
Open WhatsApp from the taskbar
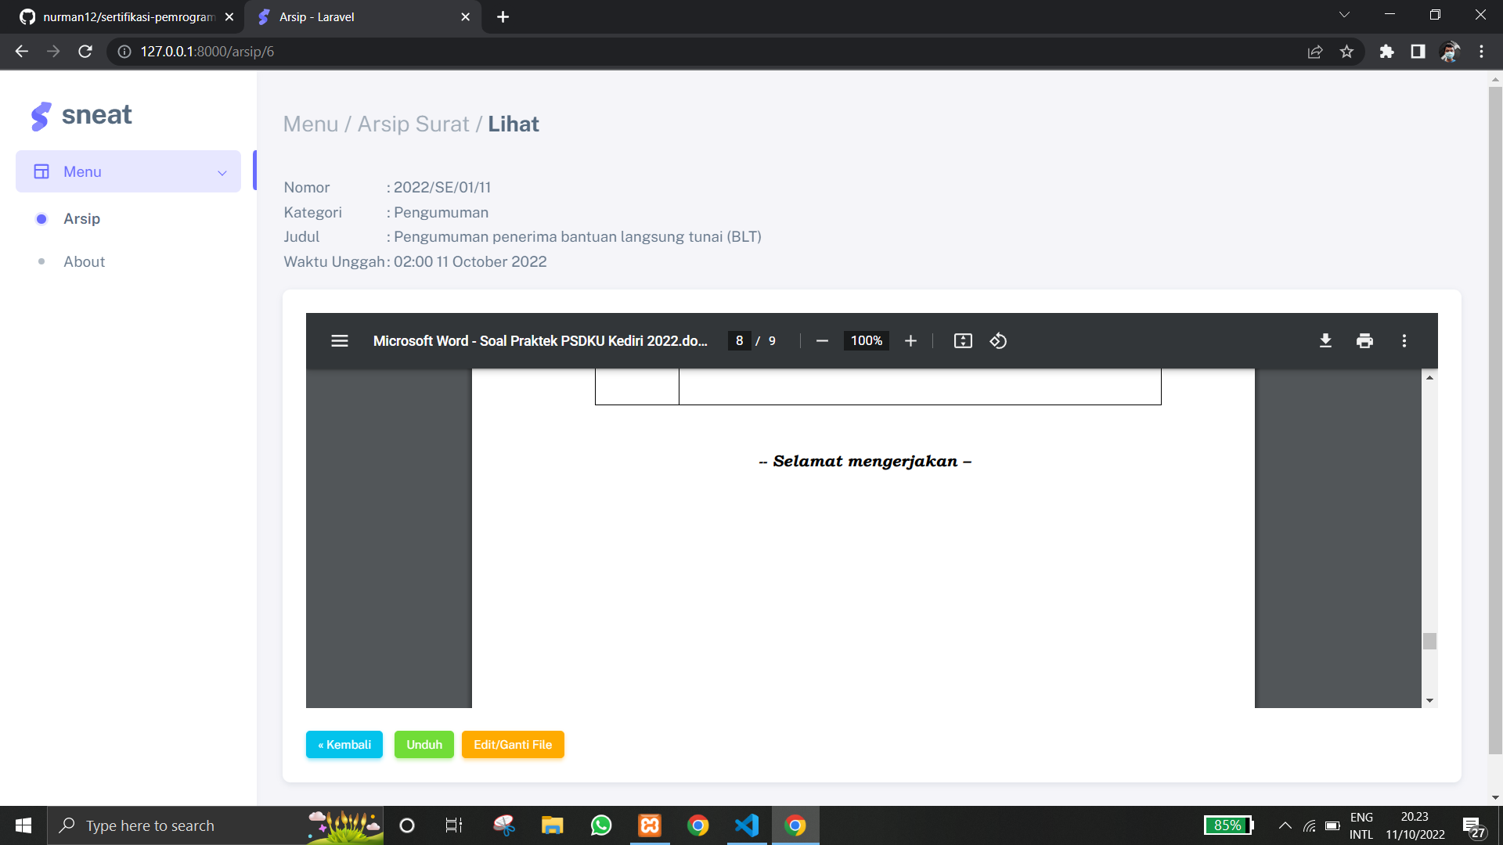600,825
